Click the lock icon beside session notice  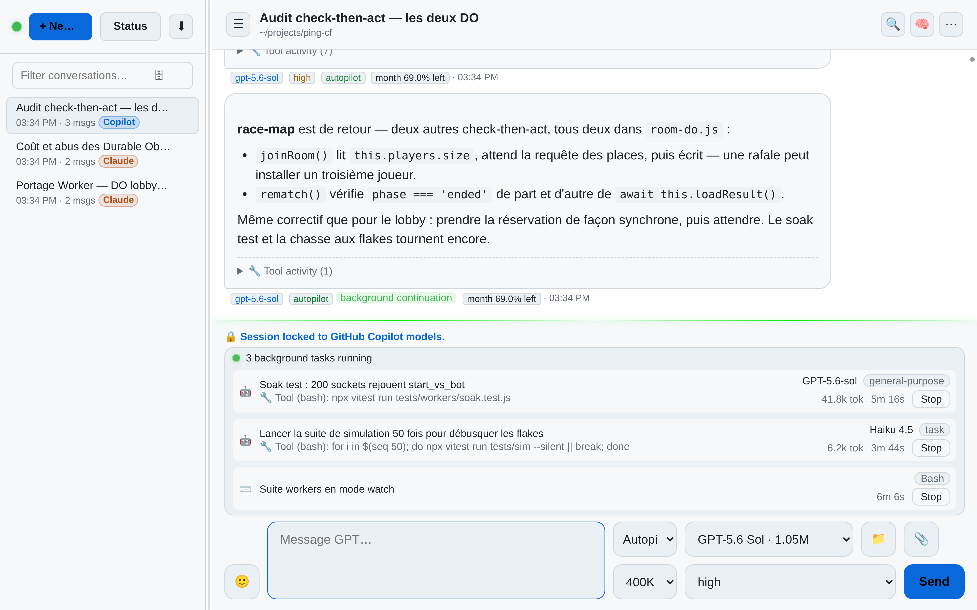point(231,337)
